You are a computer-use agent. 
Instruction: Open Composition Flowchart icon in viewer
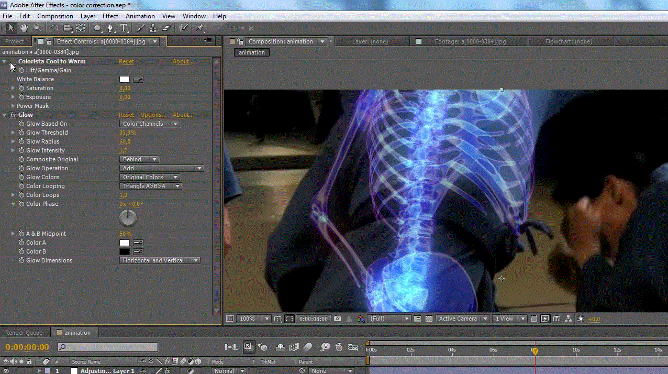tap(569, 318)
